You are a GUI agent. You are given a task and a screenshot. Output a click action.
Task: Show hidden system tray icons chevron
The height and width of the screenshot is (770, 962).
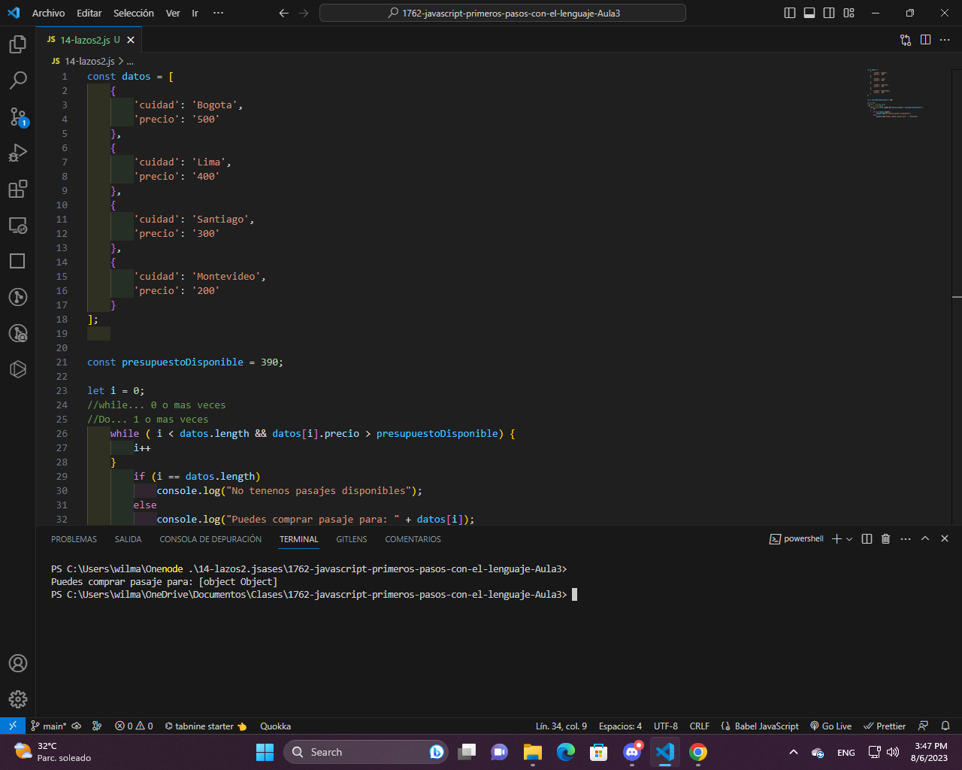(793, 752)
